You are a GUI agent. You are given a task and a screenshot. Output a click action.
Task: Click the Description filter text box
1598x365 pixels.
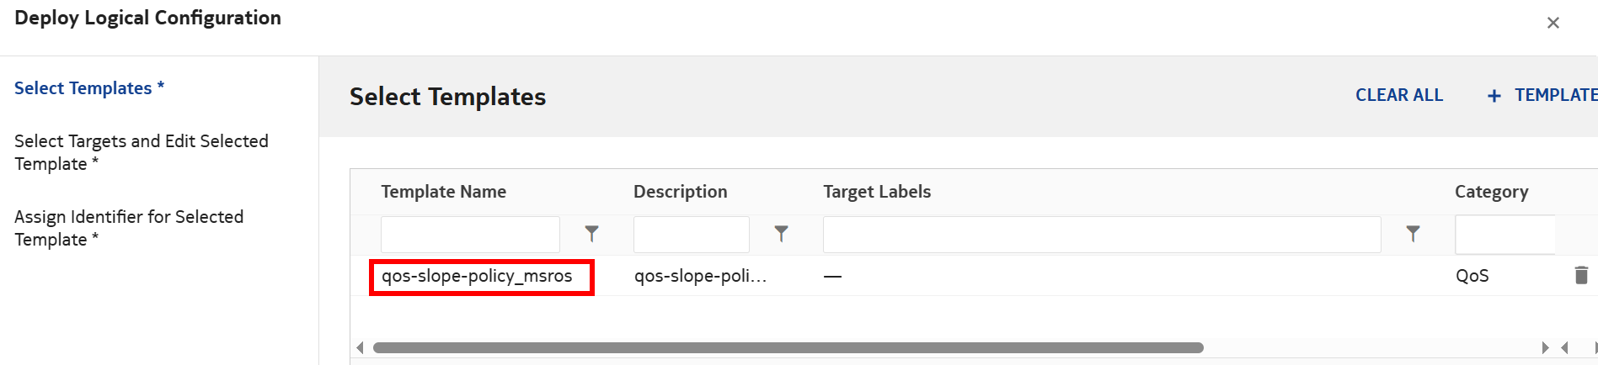coord(691,235)
